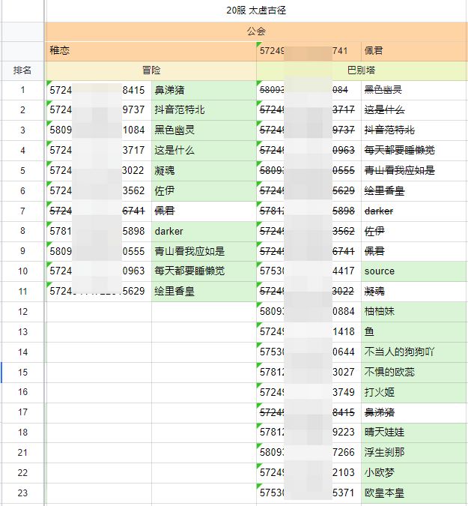Select the 小欧梦 cell
Image resolution: width=468 pixels, height=506 pixels.
[x=415, y=473]
